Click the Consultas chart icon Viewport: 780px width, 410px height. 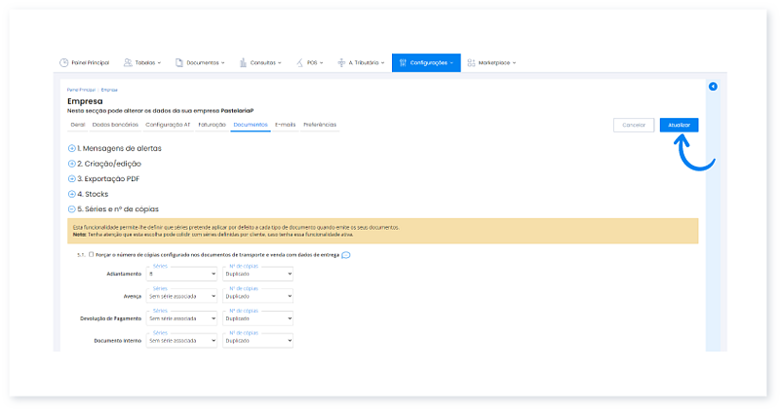pos(243,62)
